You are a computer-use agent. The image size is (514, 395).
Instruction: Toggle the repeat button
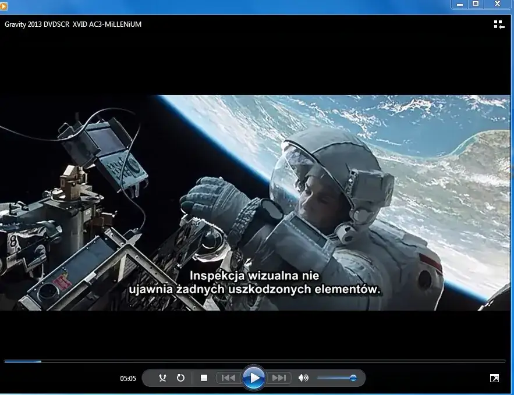click(x=180, y=378)
